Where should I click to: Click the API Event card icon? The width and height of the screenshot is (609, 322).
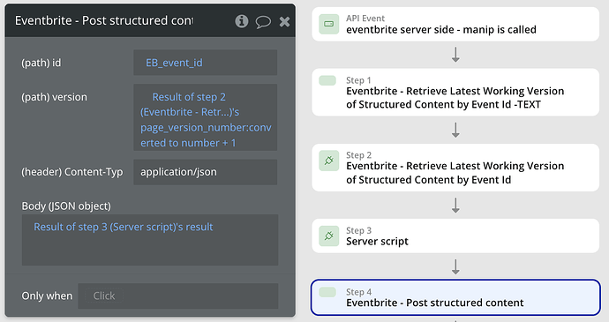(x=328, y=24)
